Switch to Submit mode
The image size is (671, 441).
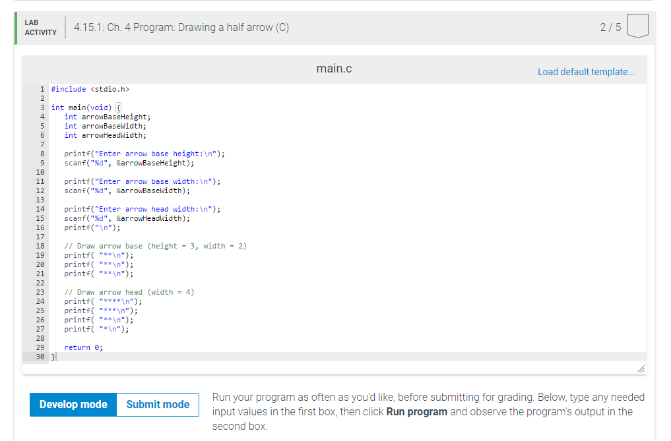158,405
